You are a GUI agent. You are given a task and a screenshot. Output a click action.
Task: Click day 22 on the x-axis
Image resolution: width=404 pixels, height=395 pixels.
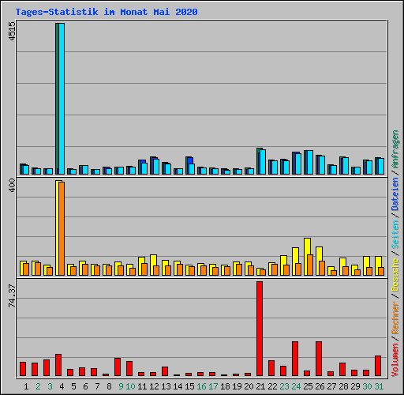tap(272, 386)
